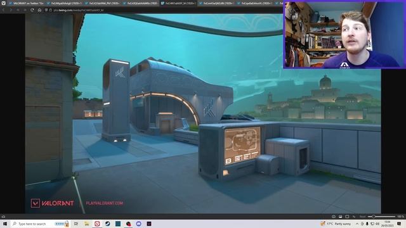The width and height of the screenshot is (406, 228).
Task: Launch Steam from the taskbar
Action: [107, 224]
